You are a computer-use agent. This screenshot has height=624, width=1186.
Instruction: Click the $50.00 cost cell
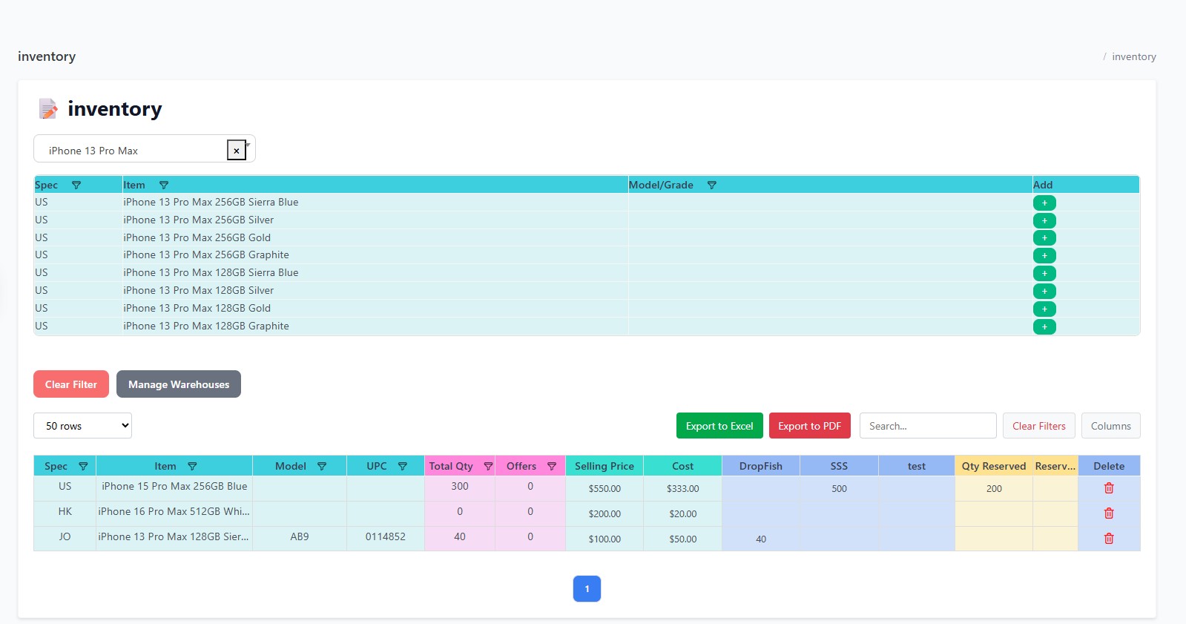click(x=683, y=539)
